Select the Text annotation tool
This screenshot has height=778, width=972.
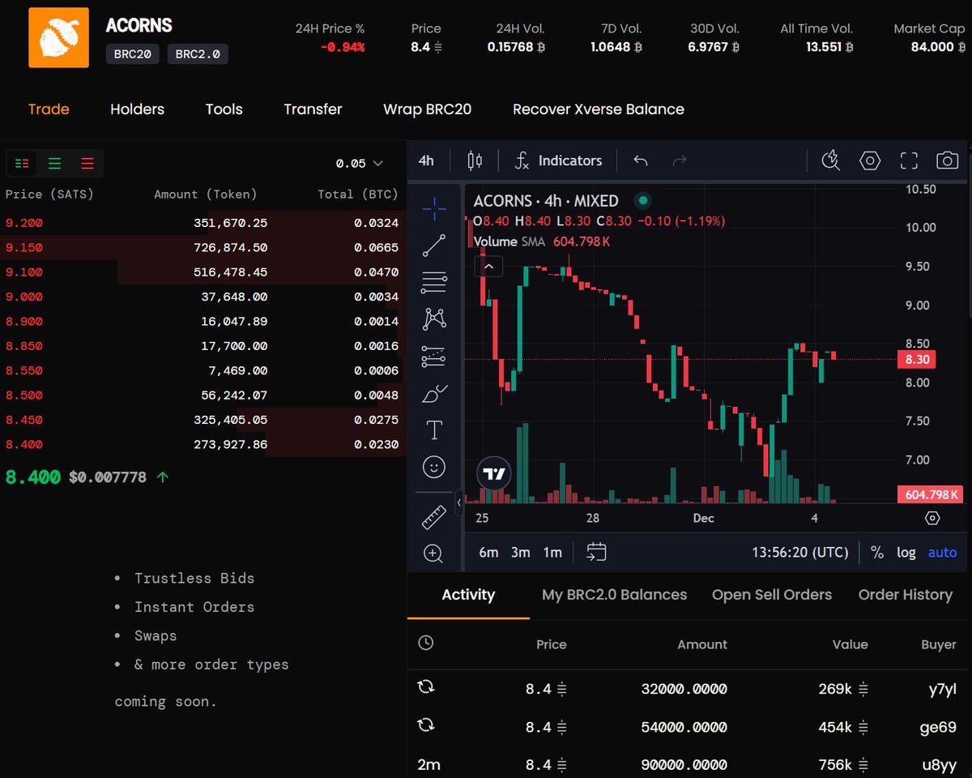[434, 430]
